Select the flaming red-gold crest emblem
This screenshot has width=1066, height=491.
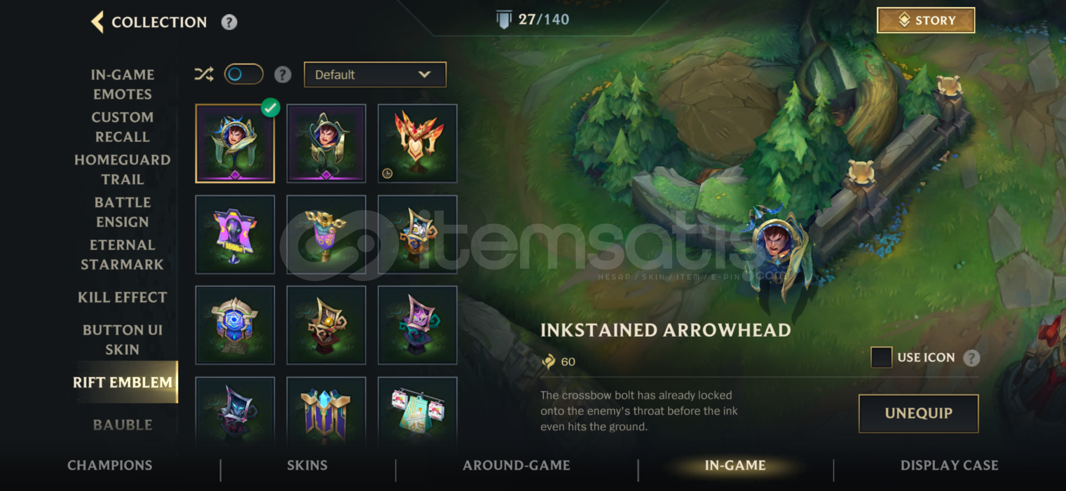coord(417,144)
